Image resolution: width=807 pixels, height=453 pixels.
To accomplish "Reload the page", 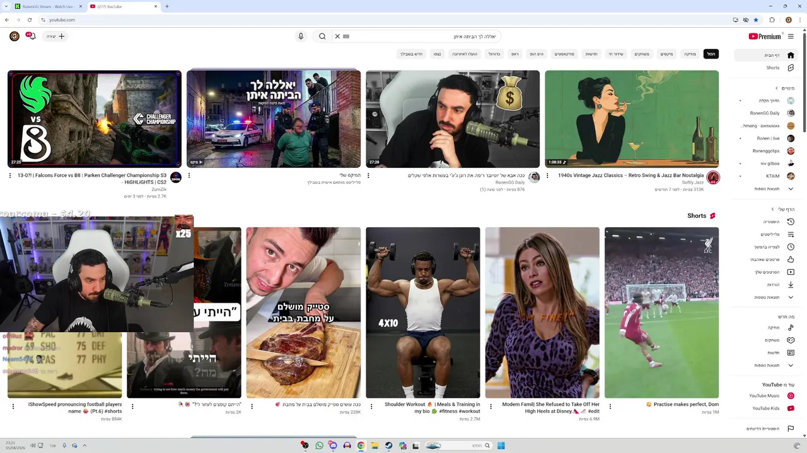I will pyautogui.click(x=29, y=20).
